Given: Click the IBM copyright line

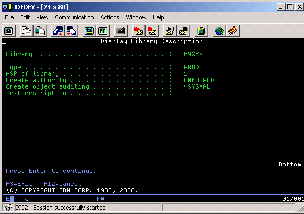Looking at the screenshot, I should (x=72, y=190).
